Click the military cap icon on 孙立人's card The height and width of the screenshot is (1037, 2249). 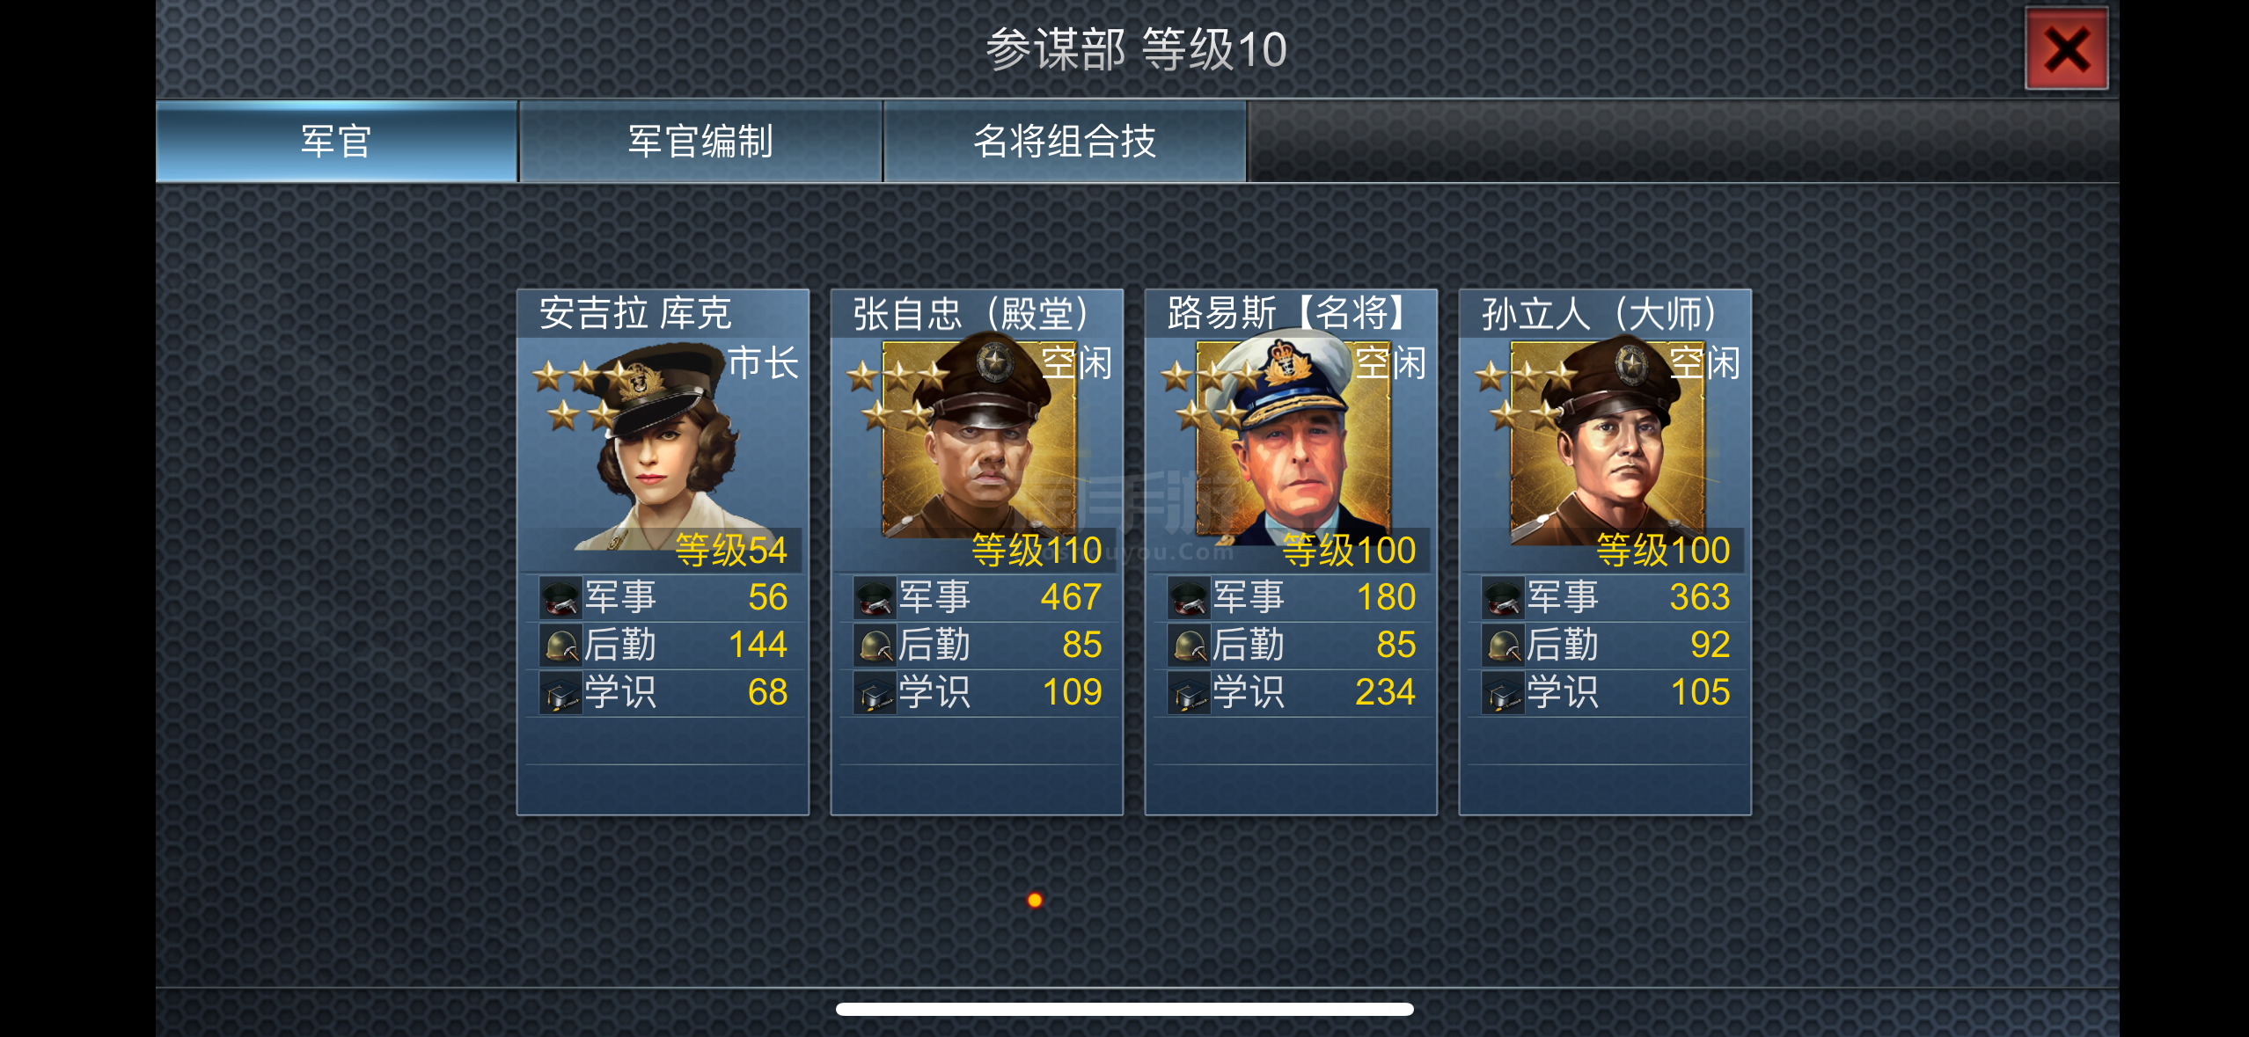[x=1503, y=598]
